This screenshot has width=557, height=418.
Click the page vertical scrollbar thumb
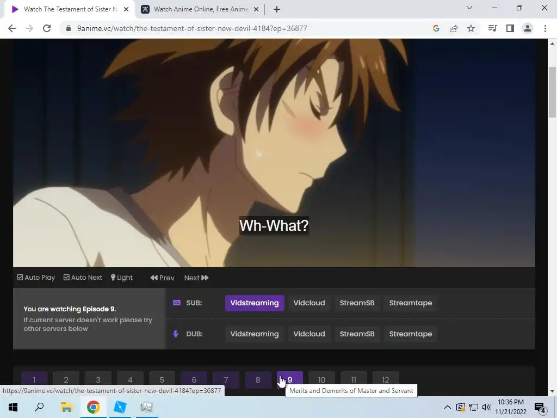[x=552, y=91]
